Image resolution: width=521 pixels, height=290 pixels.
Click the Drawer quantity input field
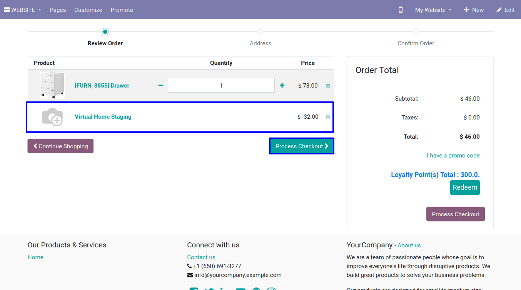(x=221, y=85)
